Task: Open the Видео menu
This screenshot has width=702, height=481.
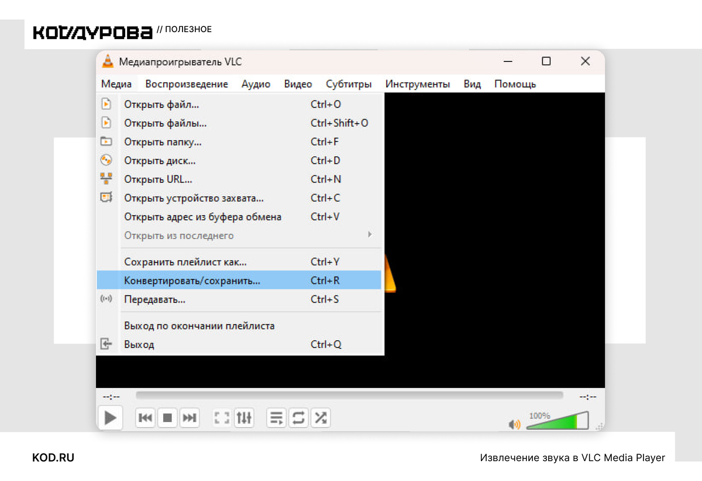Action: click(x=298, y=84)
